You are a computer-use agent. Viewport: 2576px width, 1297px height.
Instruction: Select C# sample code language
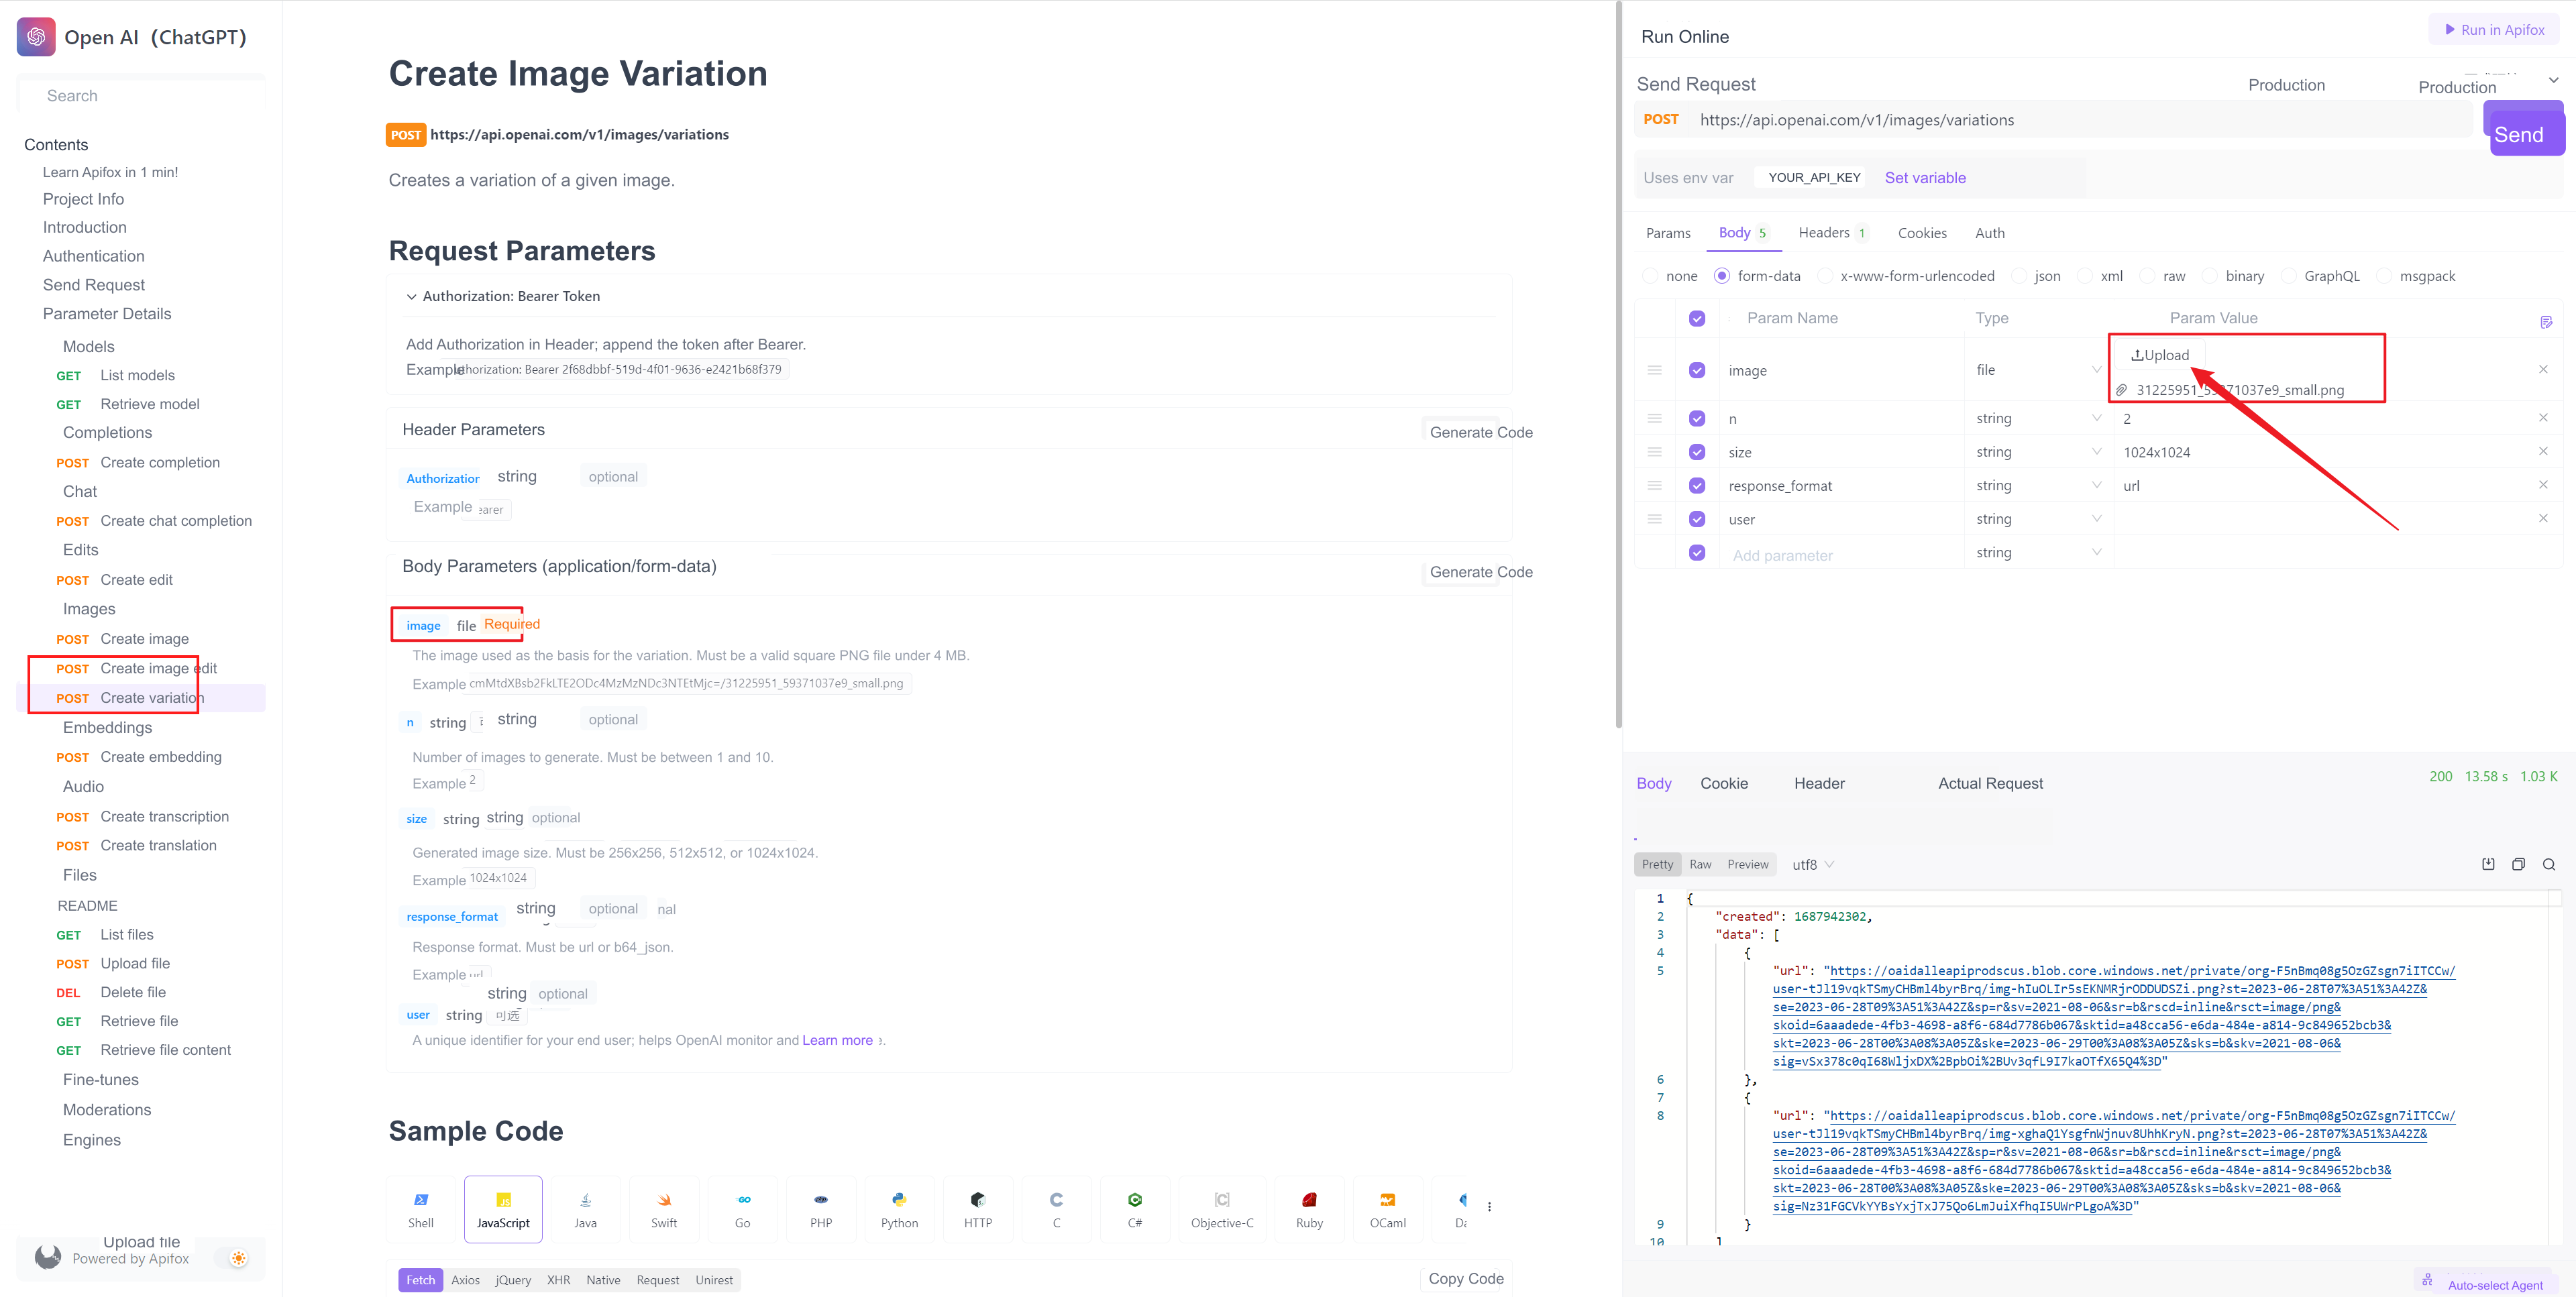click(x=1135, y=1209)
